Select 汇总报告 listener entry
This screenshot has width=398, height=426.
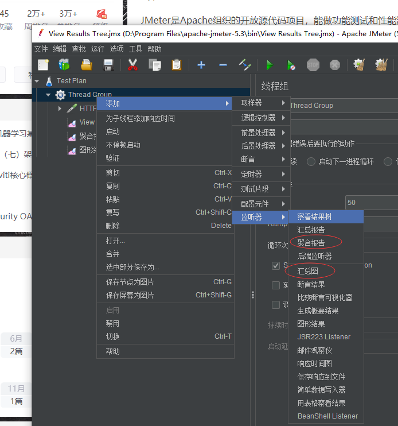pos(326,230)
